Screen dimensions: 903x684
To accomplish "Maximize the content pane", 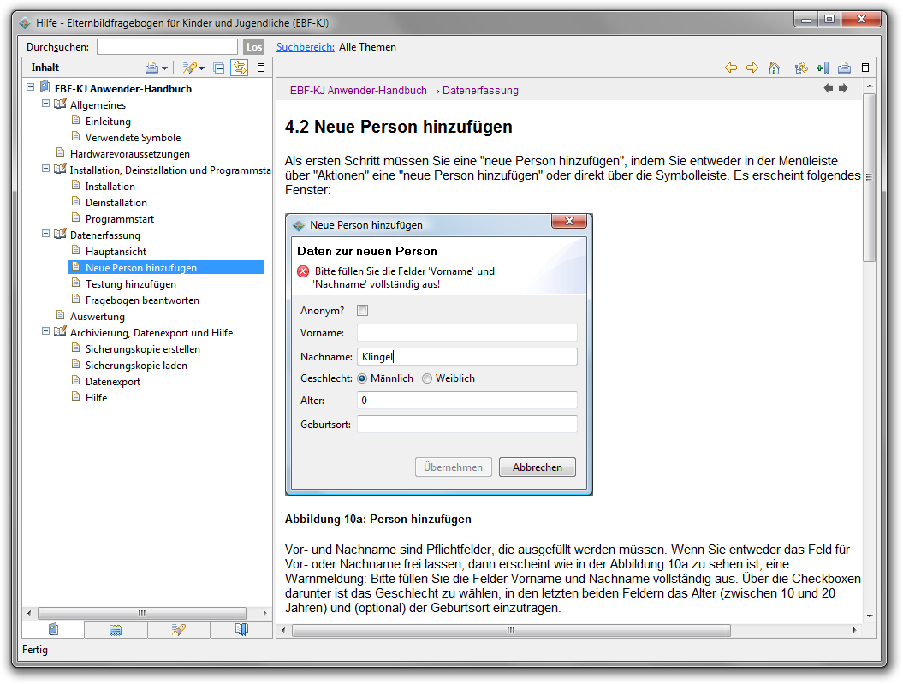I will coord(865,68).
